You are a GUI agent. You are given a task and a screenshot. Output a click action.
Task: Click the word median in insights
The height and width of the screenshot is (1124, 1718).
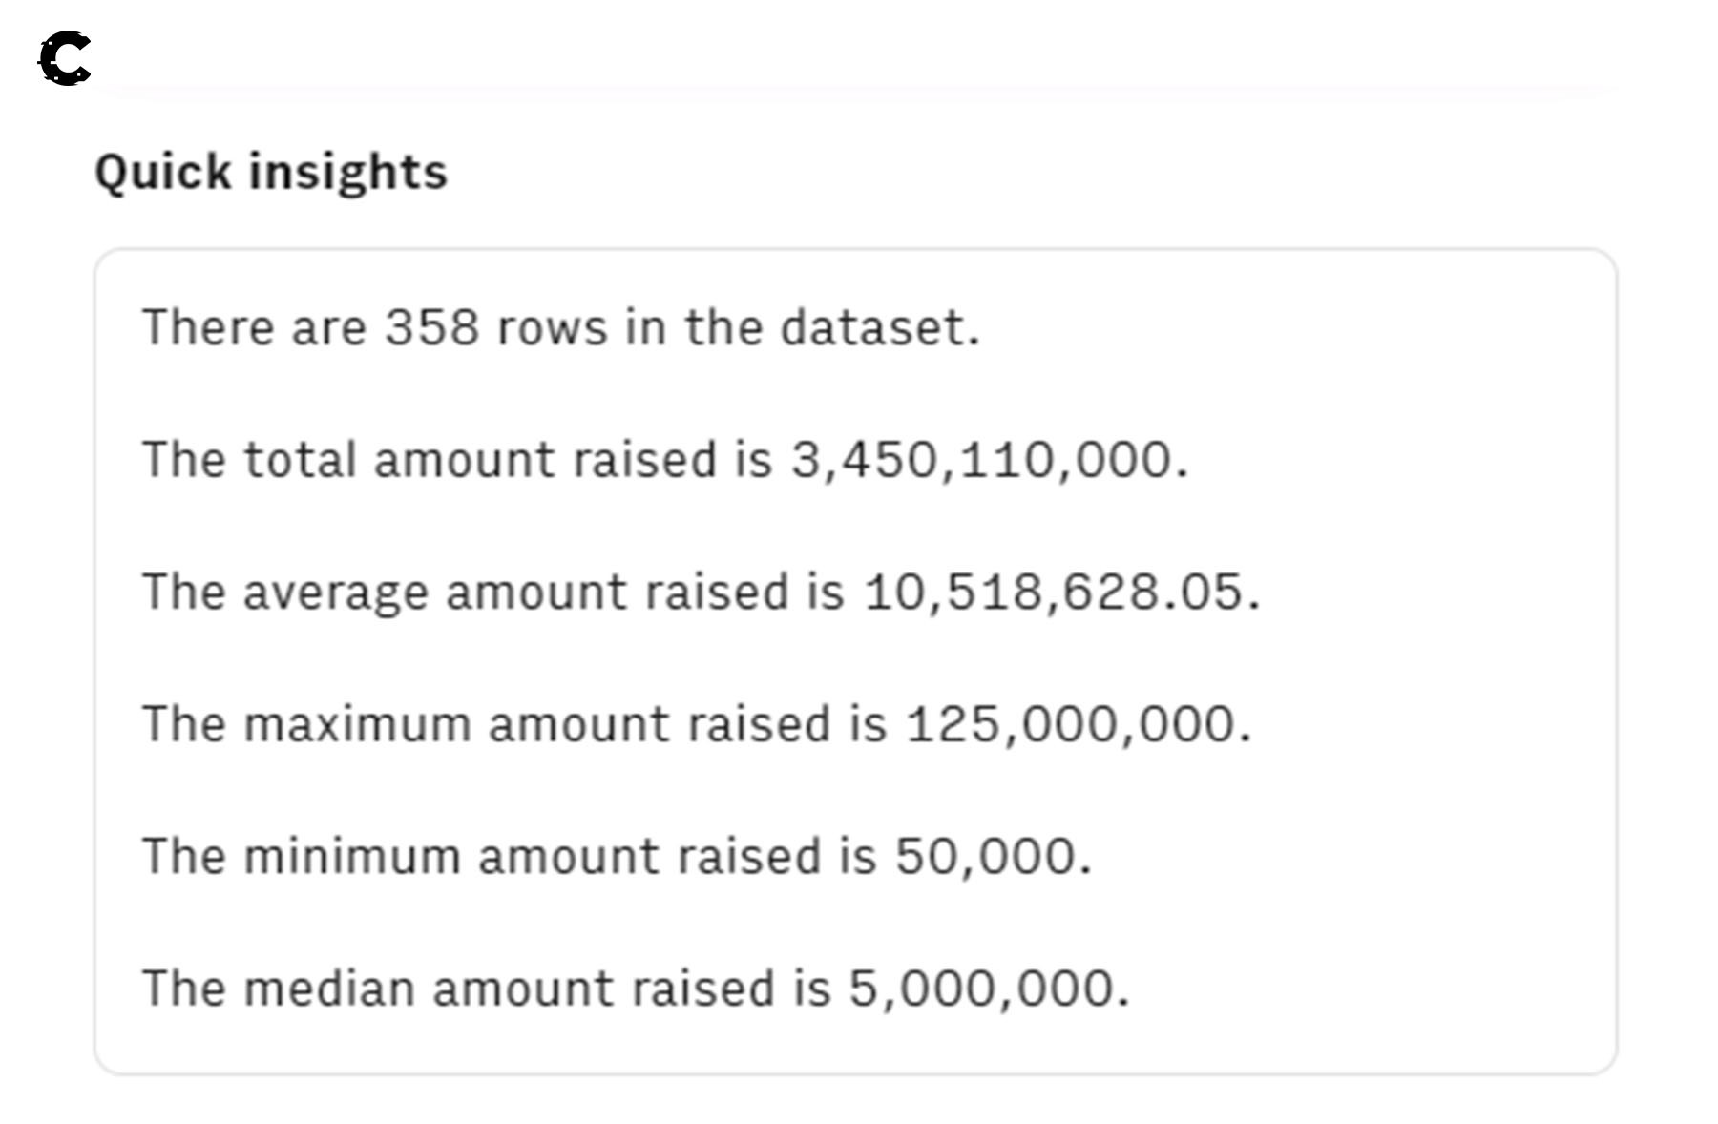point(330,988)
